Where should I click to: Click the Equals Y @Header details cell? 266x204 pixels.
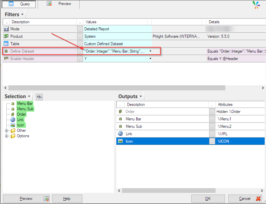[x=236, y=59]
